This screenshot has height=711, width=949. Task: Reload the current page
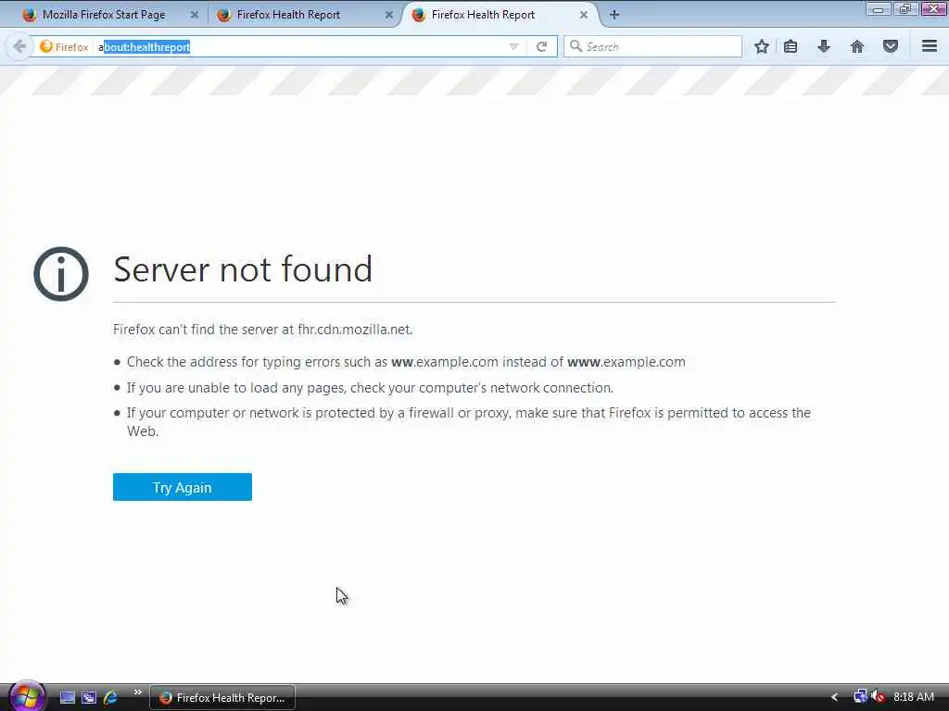click(x=541, y=46)
